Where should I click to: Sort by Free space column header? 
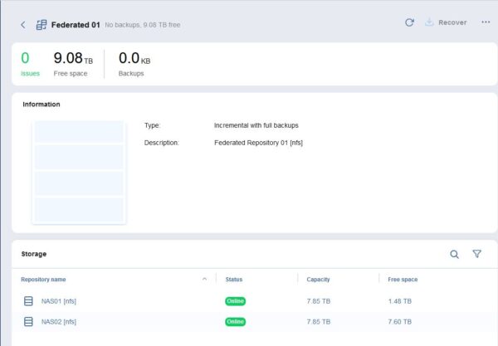click(403, 280)
